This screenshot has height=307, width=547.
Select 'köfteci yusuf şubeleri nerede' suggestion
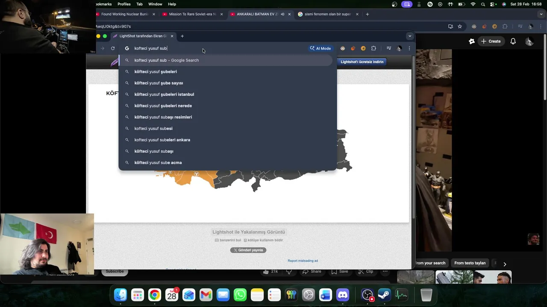227,106
